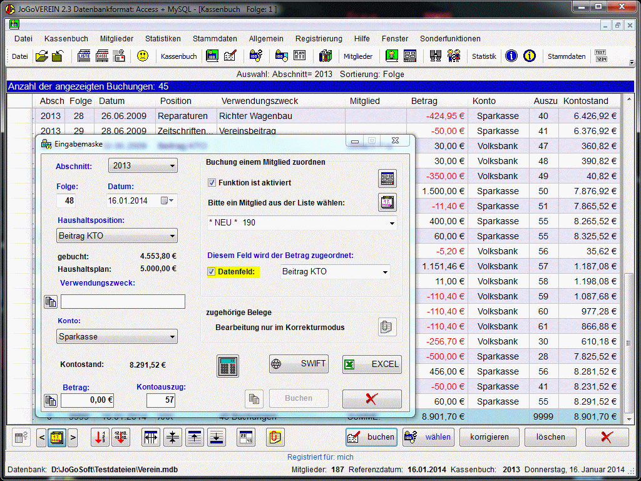Open the Statistiken menu

[163, 38]
